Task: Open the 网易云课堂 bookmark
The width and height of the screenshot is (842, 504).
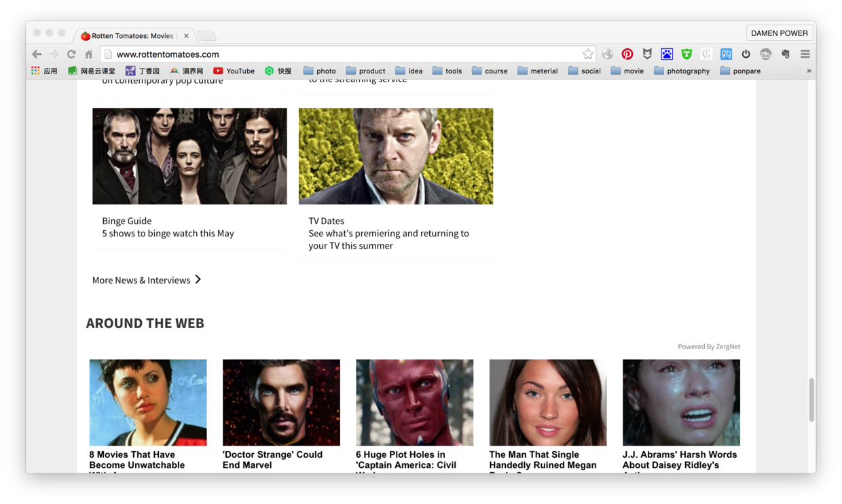Action: (x=92, y=71)
